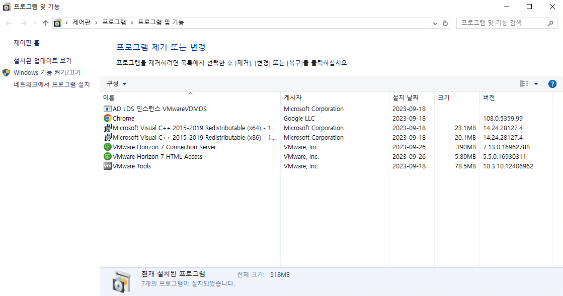Select VMware Horizon 7 Connection Server entry
This screenshot has width=563, height=296.
pos(165,147)
